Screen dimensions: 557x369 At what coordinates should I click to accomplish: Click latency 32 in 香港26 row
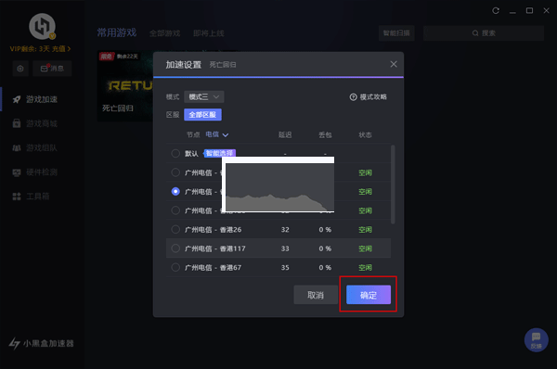point(285,230)
